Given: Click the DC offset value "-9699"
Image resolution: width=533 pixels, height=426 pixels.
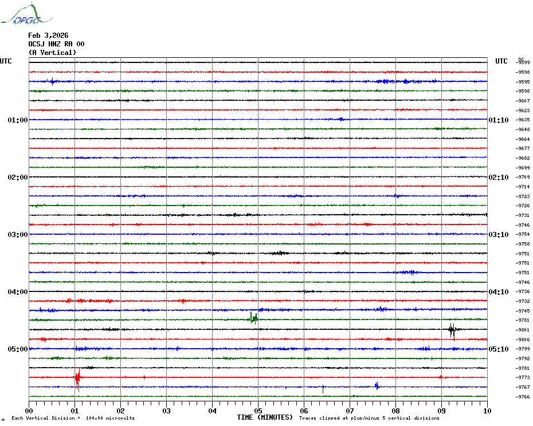Looking at the screenshot, I should [523, 168].
